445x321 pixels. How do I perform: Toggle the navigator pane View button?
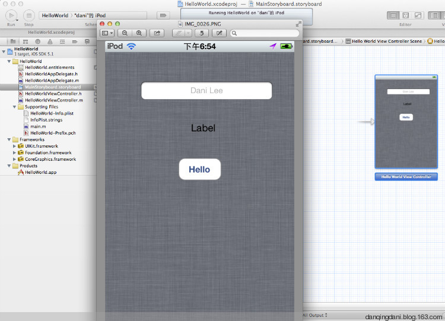434,15
